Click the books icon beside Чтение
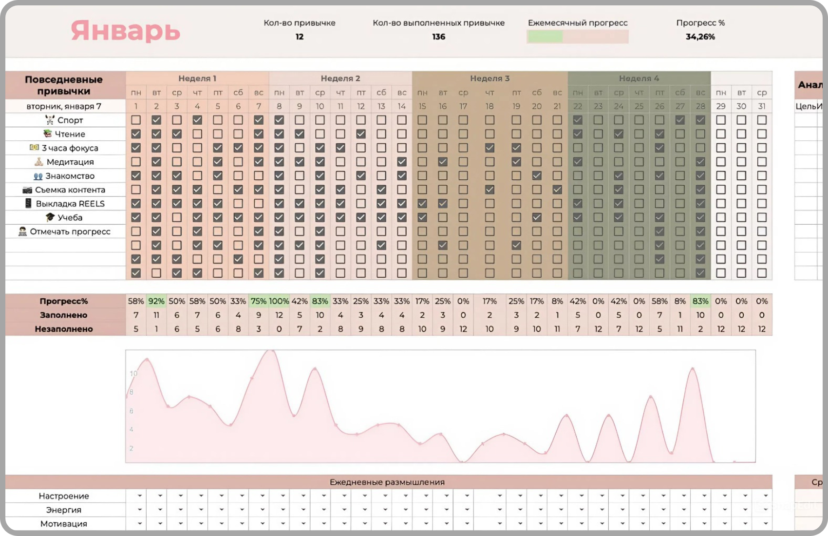The image size is (828, 536). (x=47, y=134)
